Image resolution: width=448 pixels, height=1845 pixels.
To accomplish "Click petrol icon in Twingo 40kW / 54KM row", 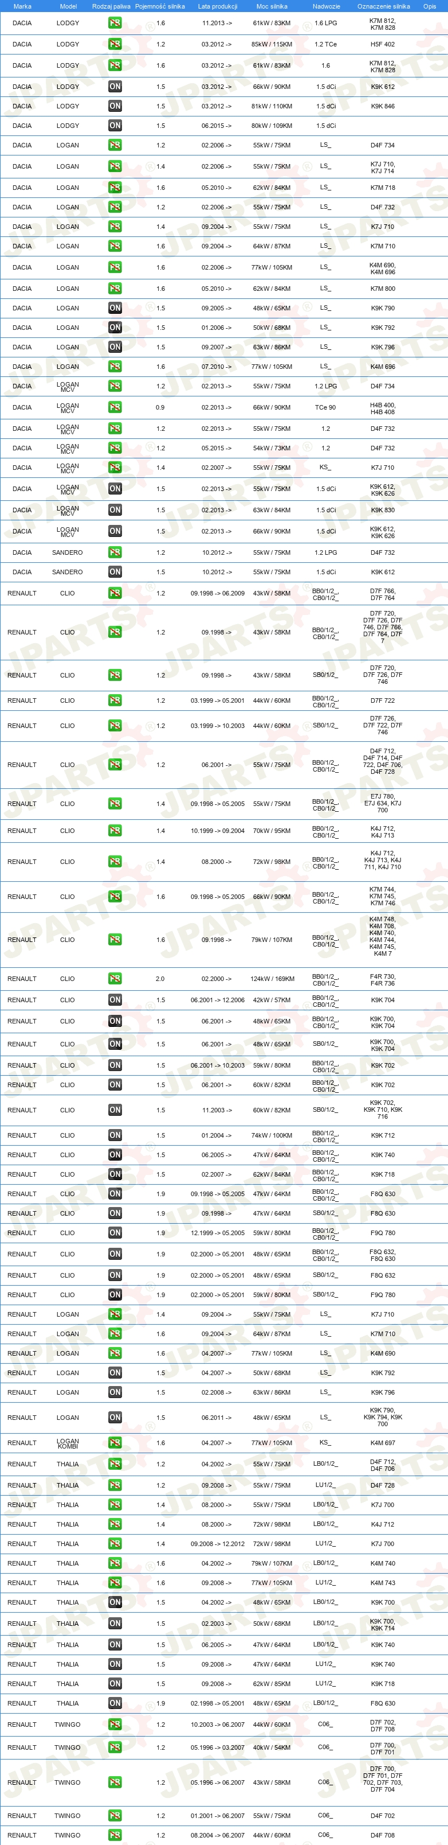I will pos(115,1747).
